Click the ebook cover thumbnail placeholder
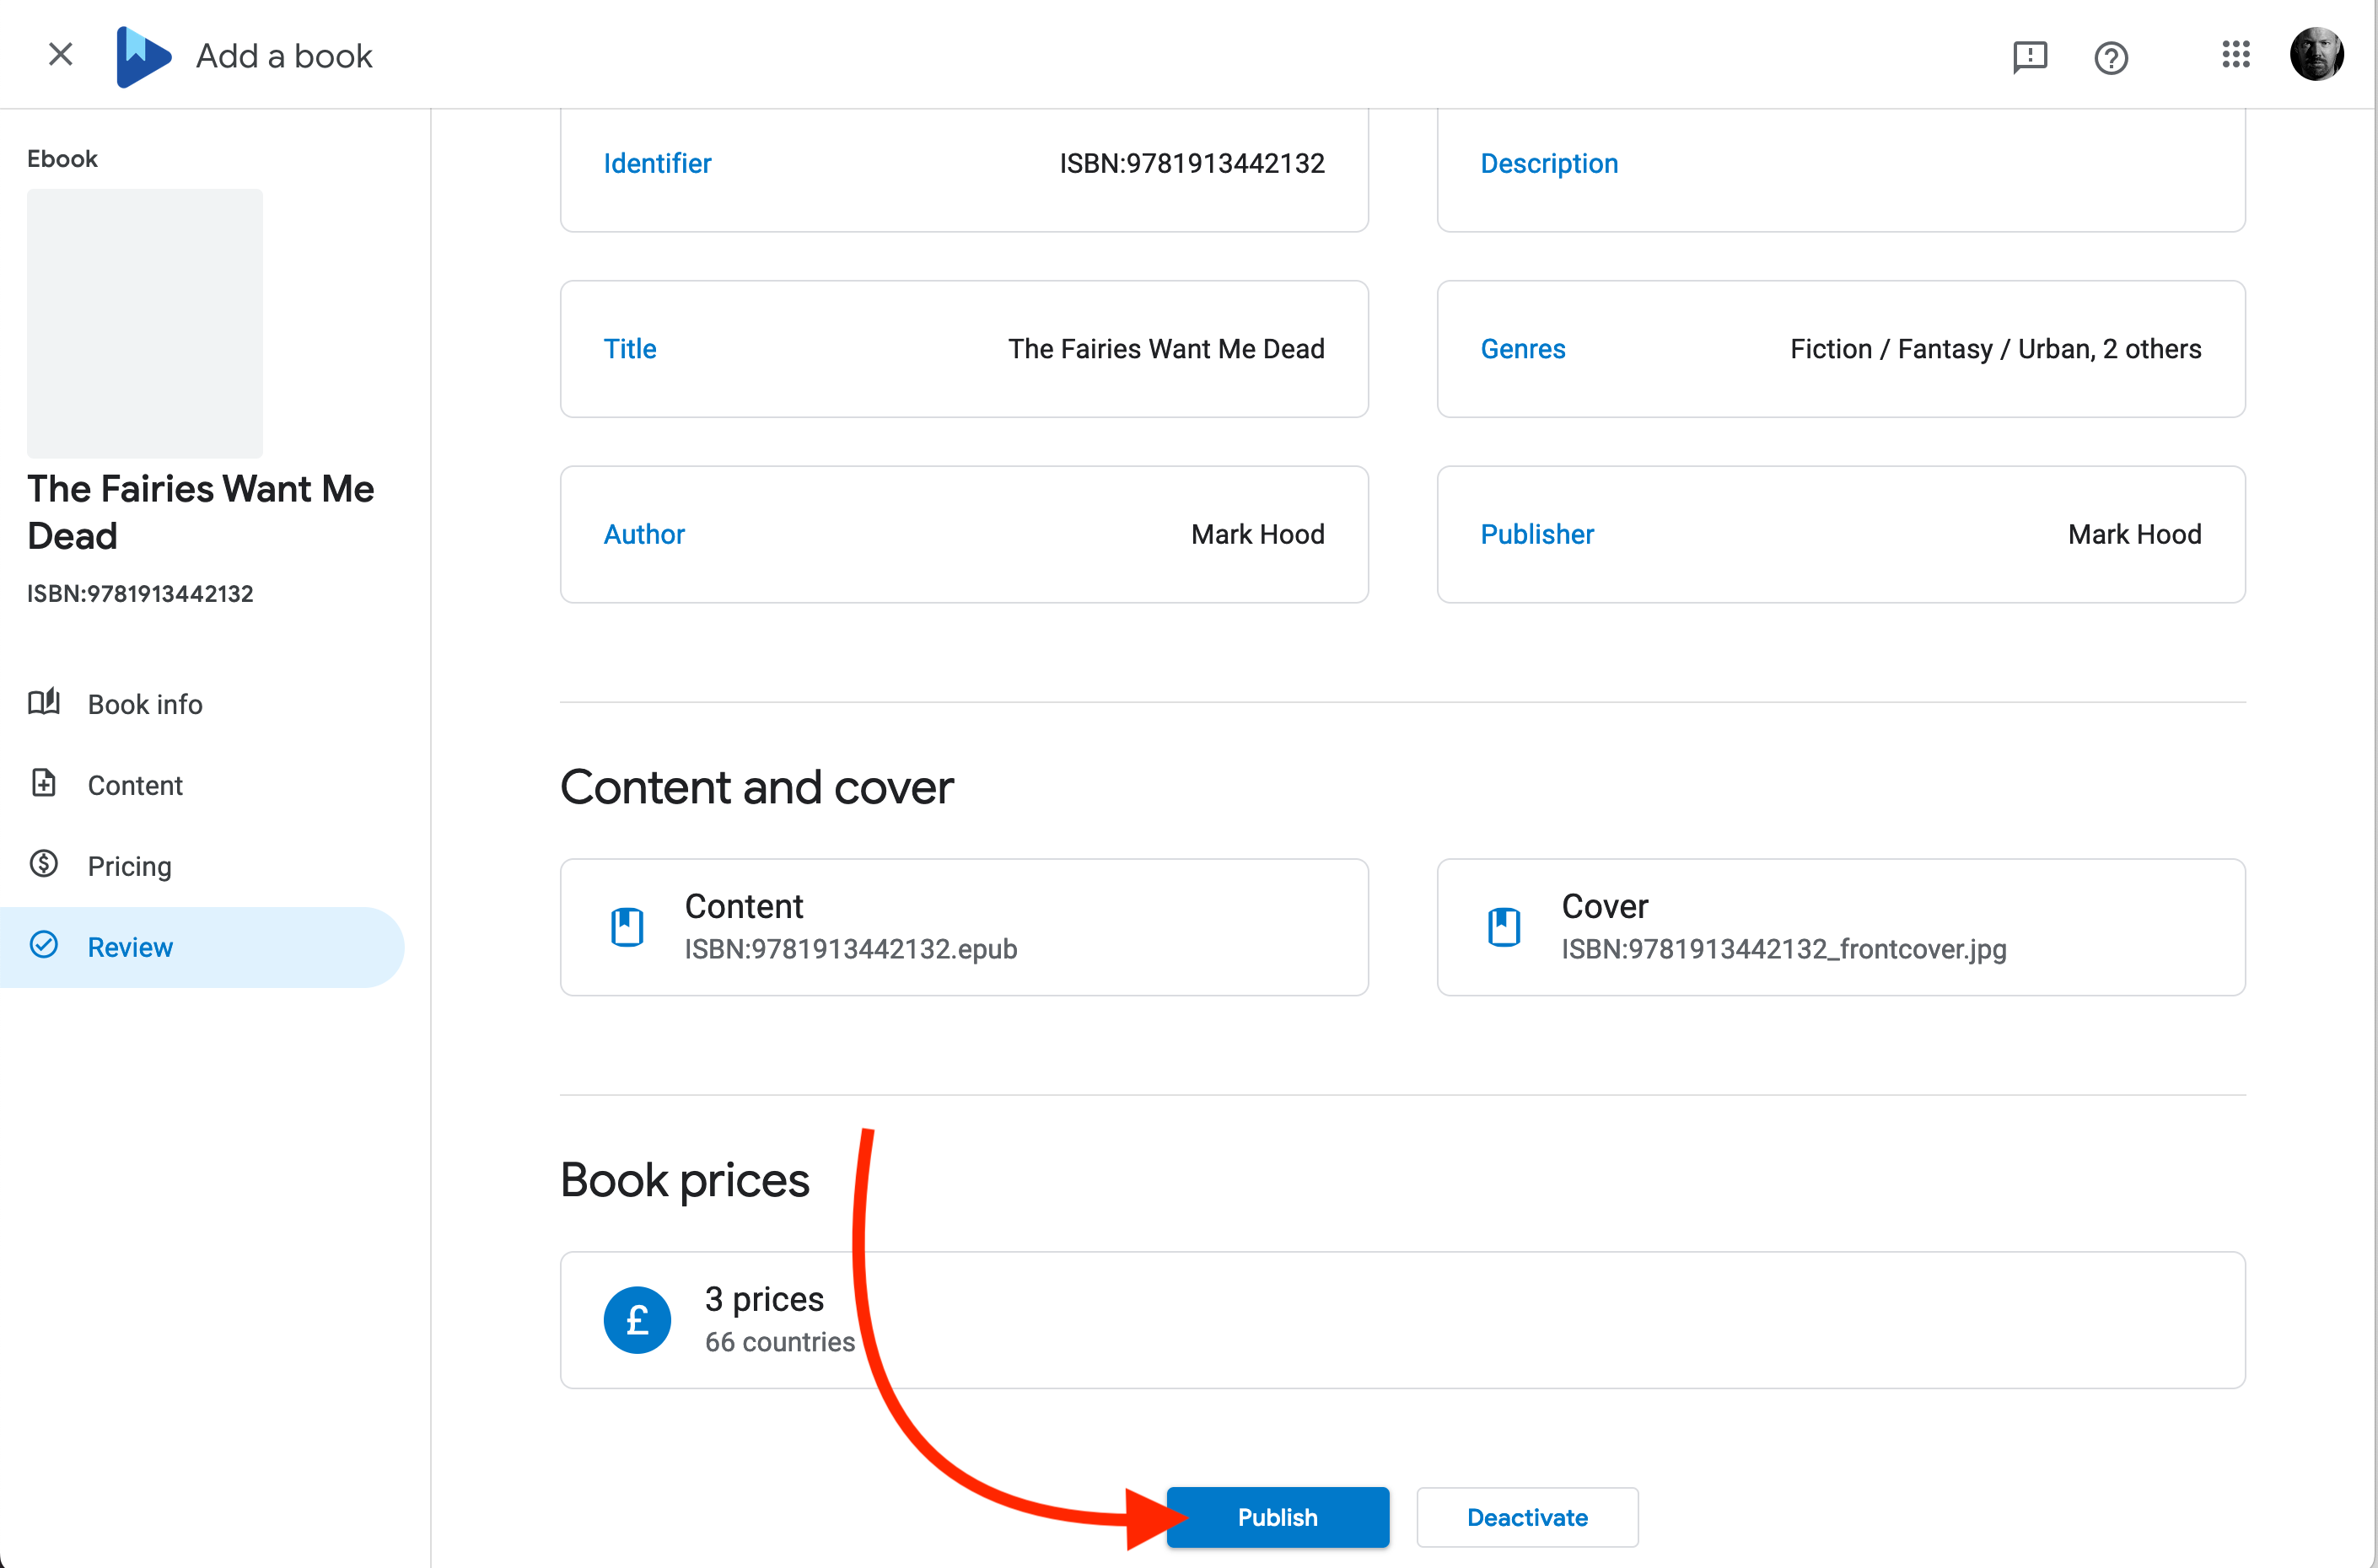 (145, 323)
